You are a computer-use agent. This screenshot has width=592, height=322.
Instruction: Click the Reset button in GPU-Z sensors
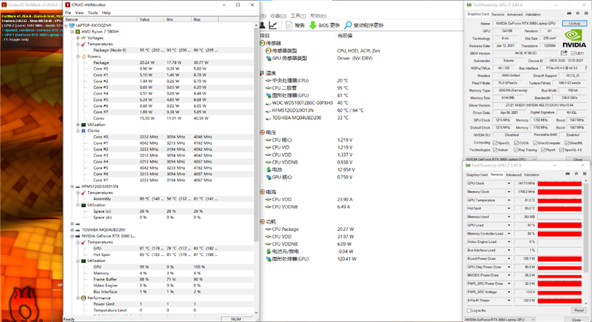pyautogui.click(x=579, y=310)
